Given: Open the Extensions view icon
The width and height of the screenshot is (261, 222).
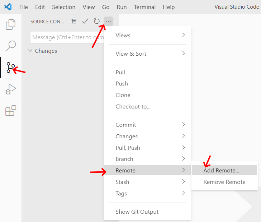Looking at the screenshot, I should 11,111.
